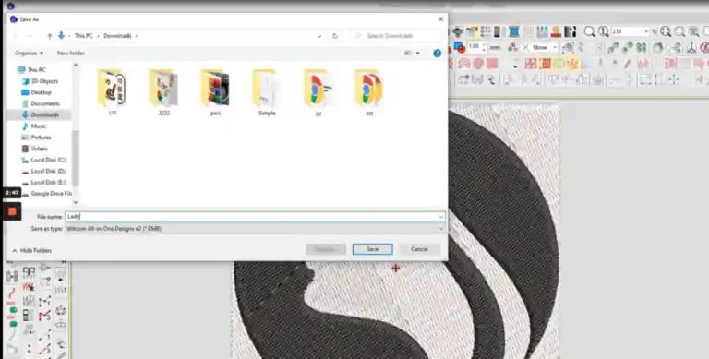Image resolution: width=709 pixels, height=359 pixels.
Task: Select the Simple folder
Action: point(267,92)
